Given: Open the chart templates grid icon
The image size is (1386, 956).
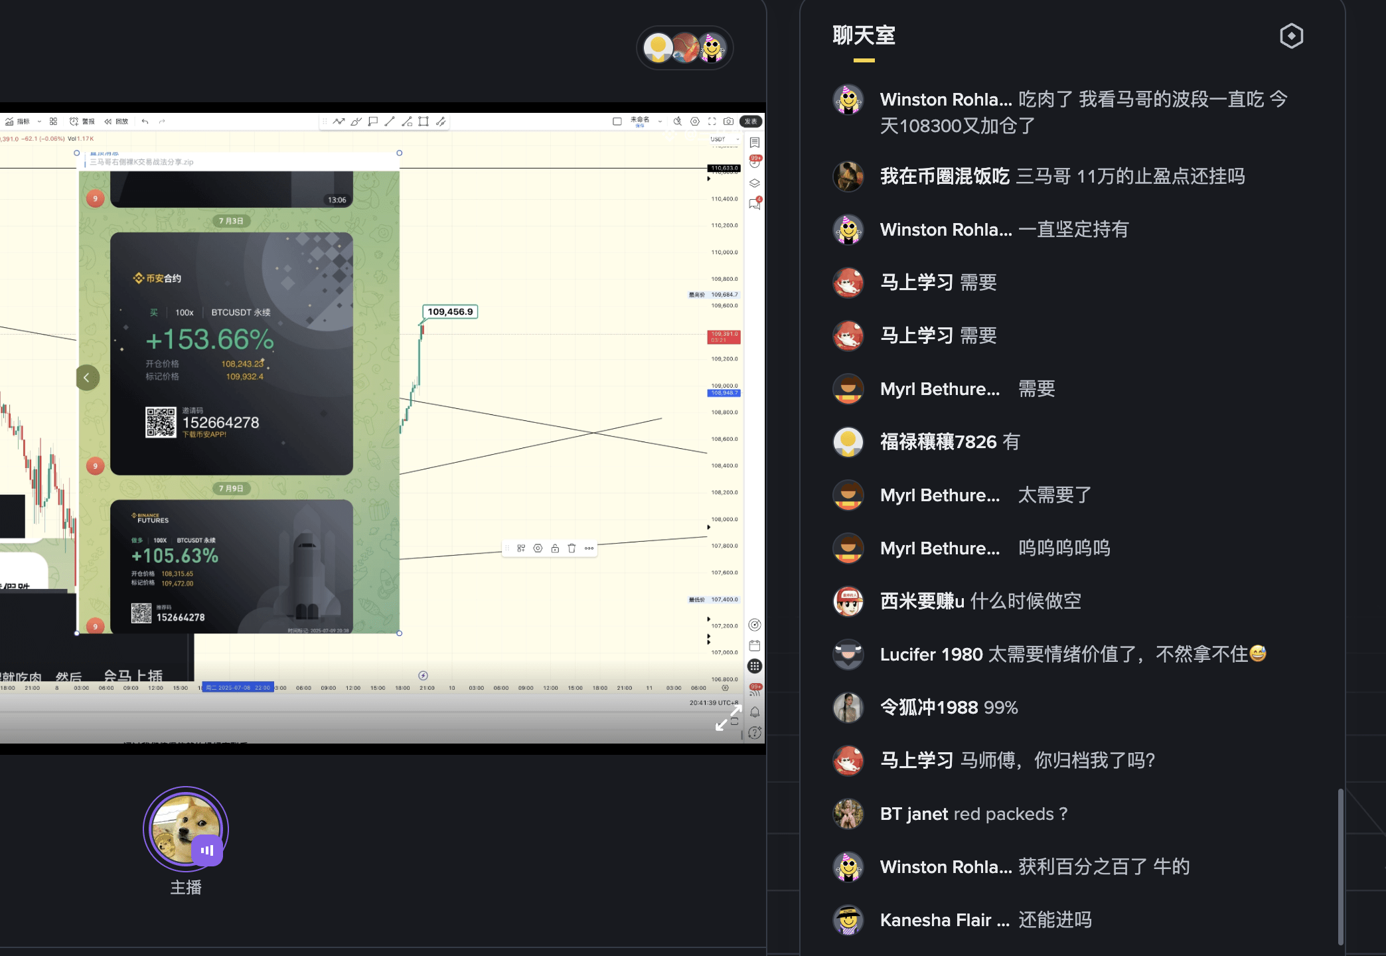Looking at the screenshot, I should pyautogui.click(x=53, y=121).
